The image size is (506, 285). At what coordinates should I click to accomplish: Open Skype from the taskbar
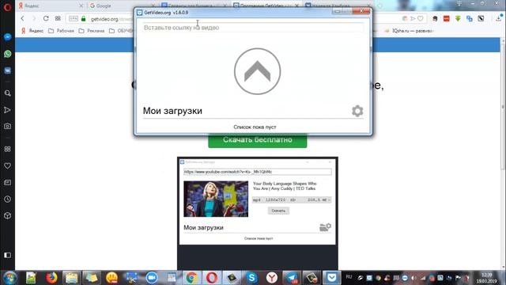(251, 278)
